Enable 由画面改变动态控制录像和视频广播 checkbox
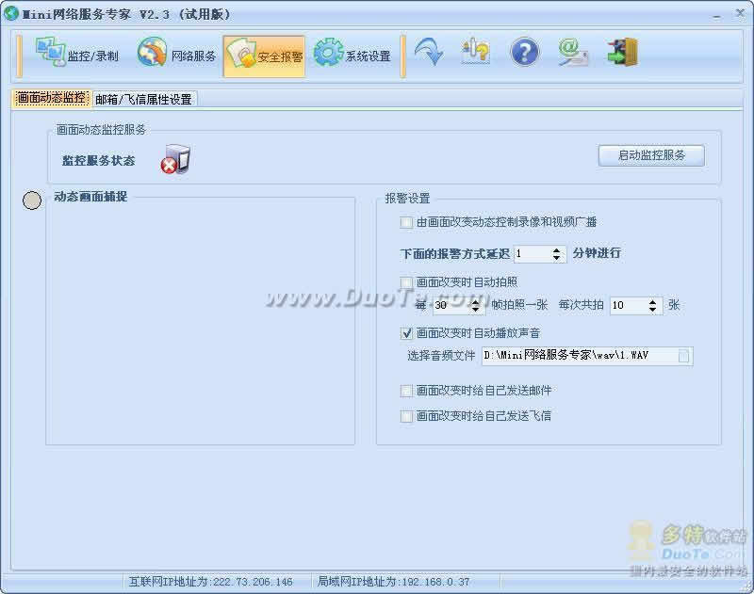 406,222
